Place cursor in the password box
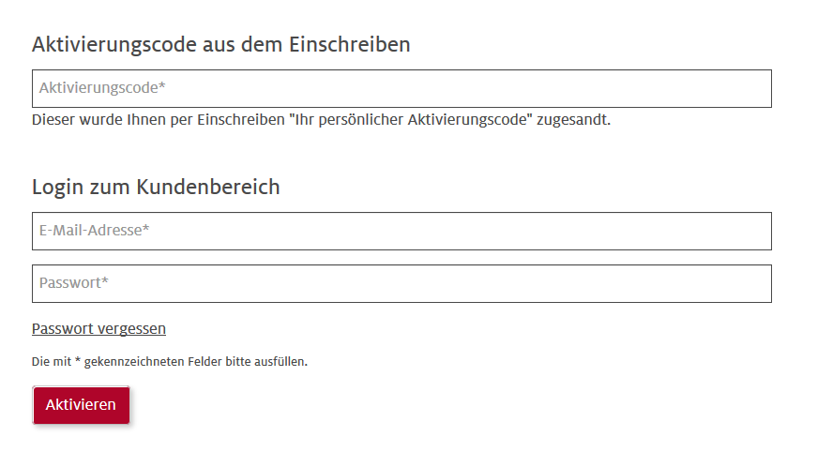The width and height of the screenshot is (833, 452). point(469,283)
